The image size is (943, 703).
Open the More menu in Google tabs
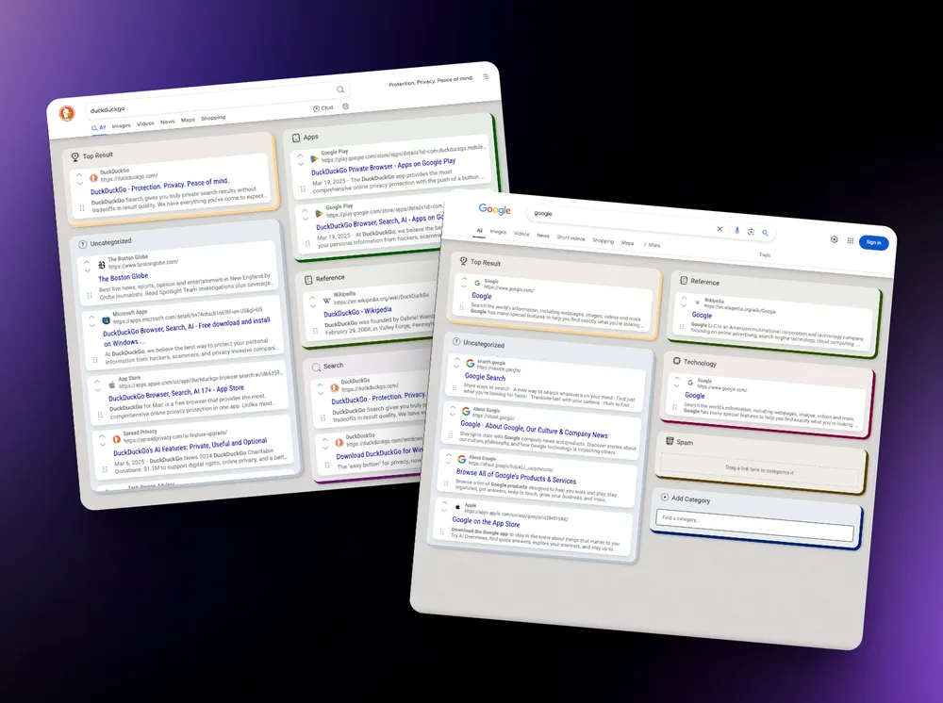[x=653, y=244]
